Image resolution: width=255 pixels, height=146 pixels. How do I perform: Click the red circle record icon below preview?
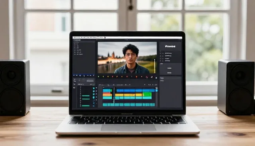[147, 77]
